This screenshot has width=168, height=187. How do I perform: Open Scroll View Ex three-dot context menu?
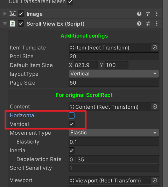(157, 24)
